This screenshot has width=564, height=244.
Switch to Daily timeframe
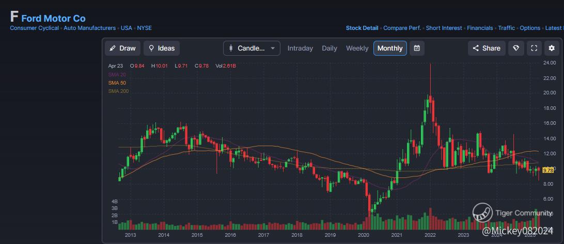tap(330, 48)
